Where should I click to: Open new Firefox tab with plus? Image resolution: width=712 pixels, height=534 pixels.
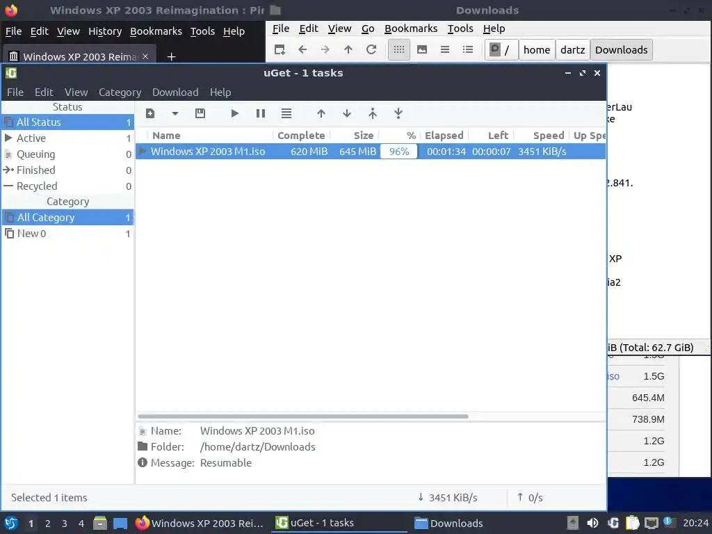pos(171,57)
